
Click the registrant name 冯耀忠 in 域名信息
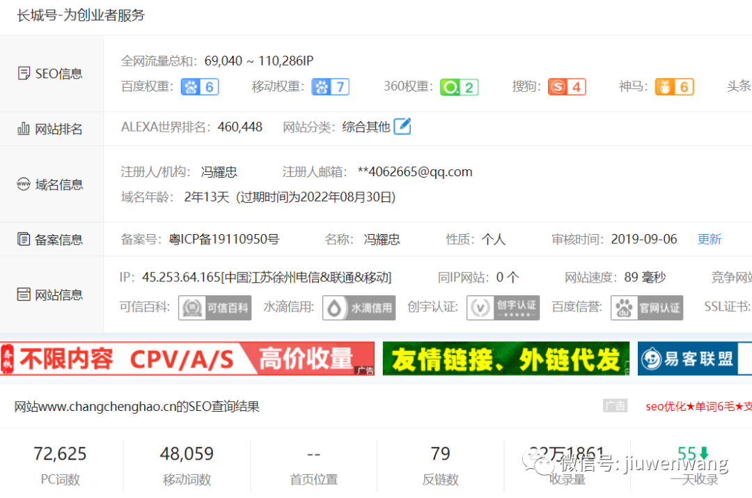point(219,172)
